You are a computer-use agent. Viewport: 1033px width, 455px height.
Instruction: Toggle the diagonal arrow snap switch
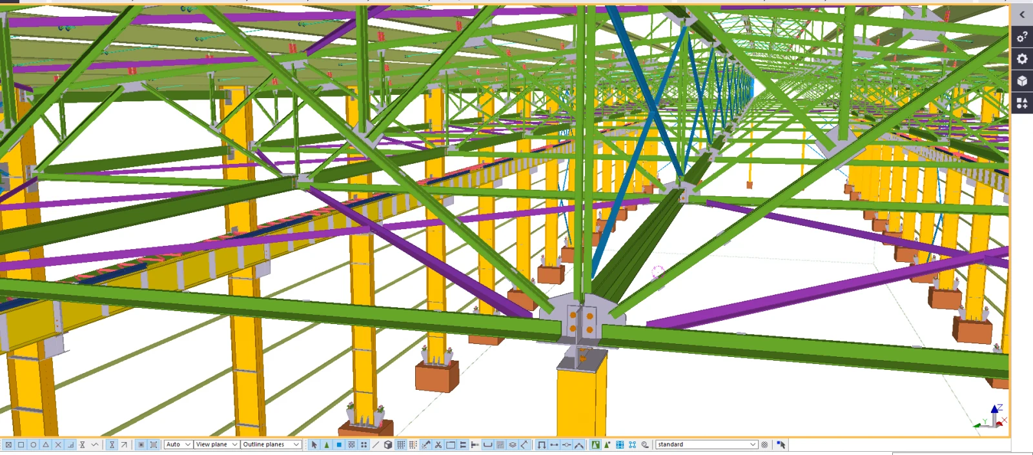[124, 445]
